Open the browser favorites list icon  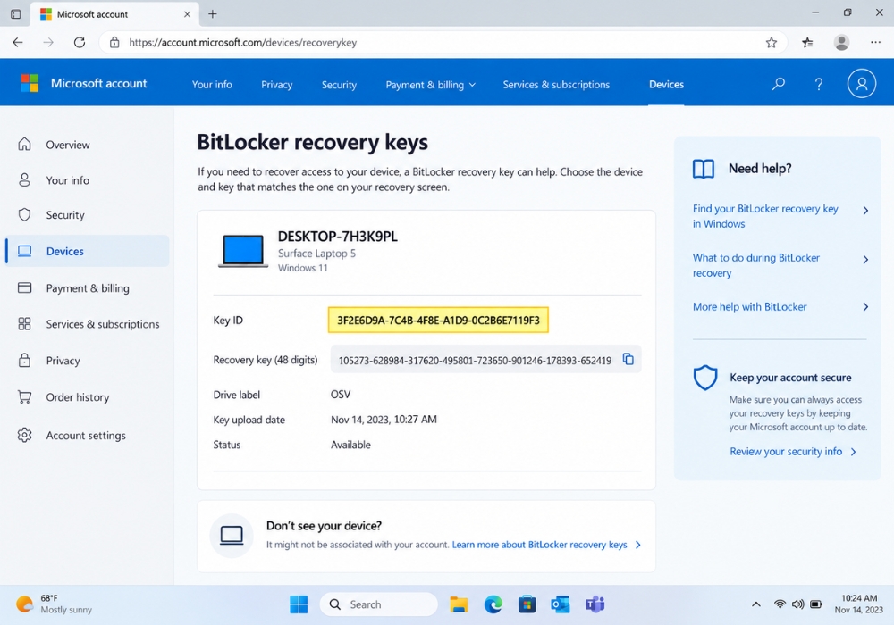pos(807,43)
